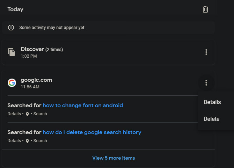Click the Discover activity title
The image size is (234, 168).
coord(32,49)
